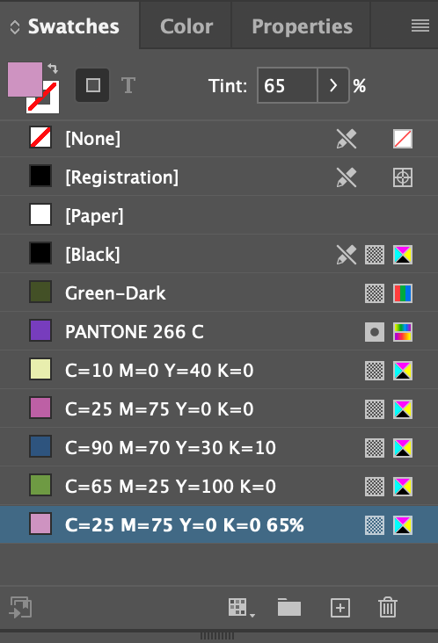
Task: Select the [Paper] swatch
Action: tap(219, 215)
